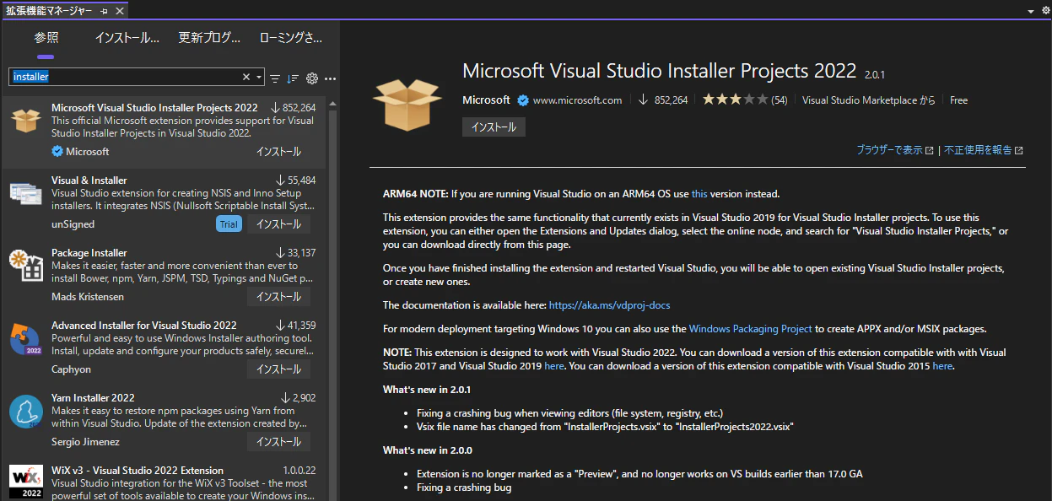
Task: Open the Windows Packaging Project link
Action: click(x=750, y=329)
